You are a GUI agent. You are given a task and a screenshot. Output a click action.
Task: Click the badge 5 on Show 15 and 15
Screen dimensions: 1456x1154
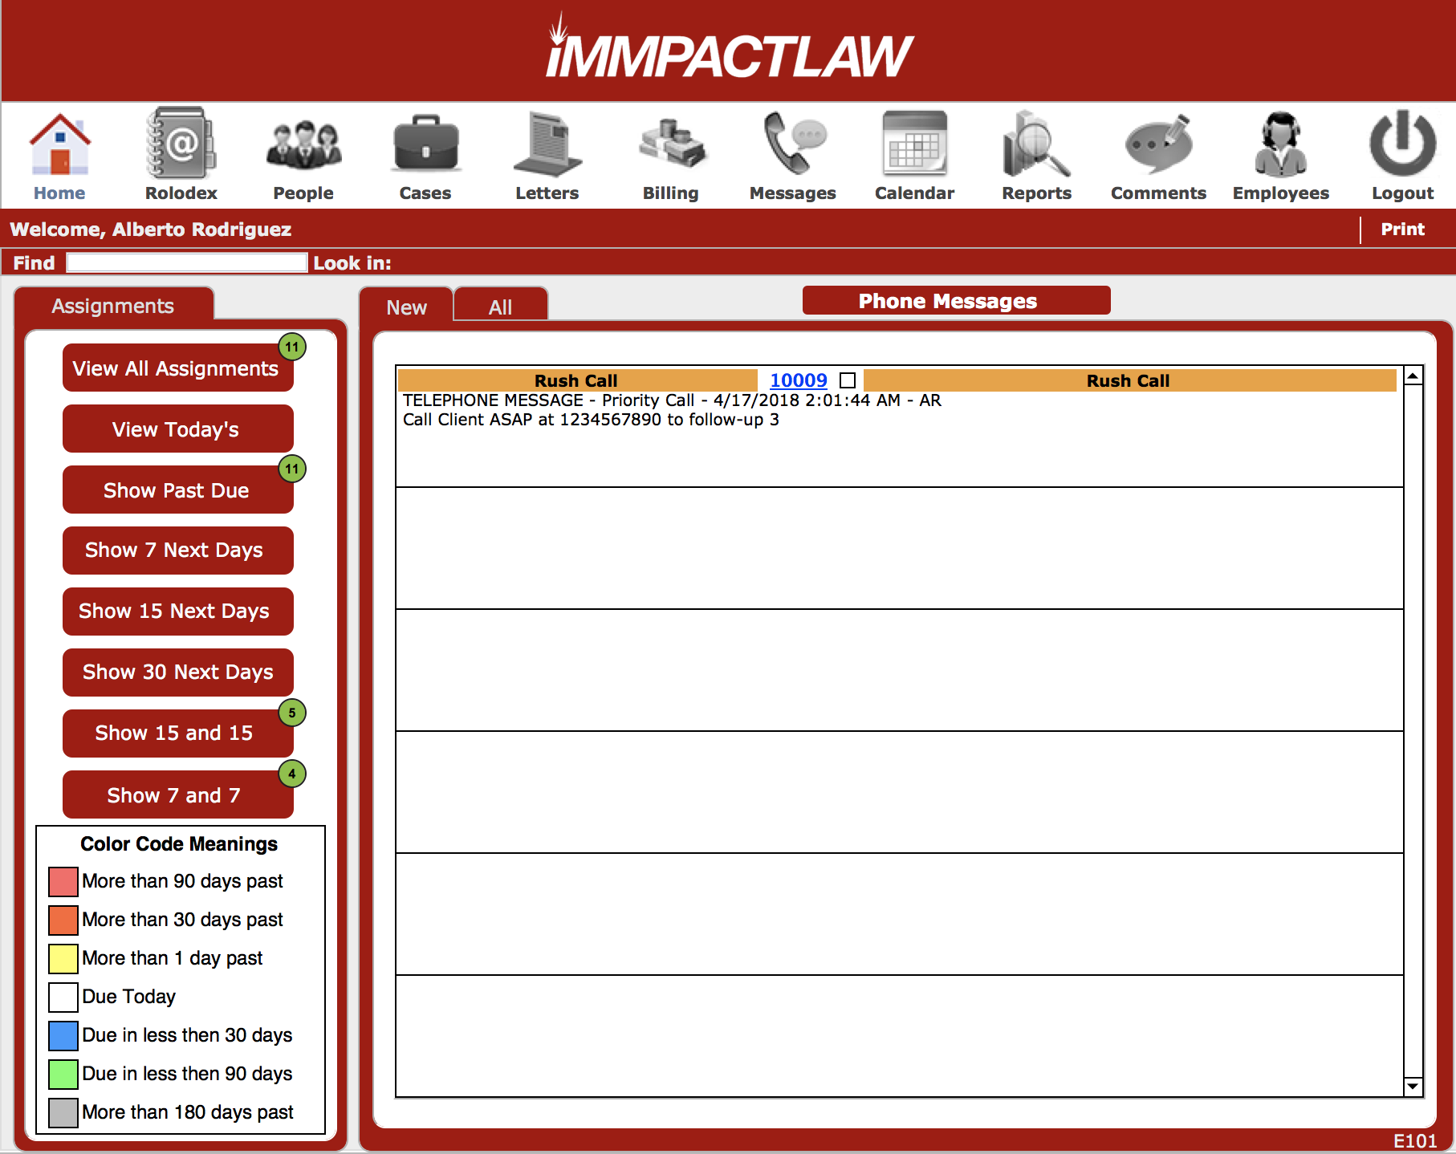(x=292, y=713)
